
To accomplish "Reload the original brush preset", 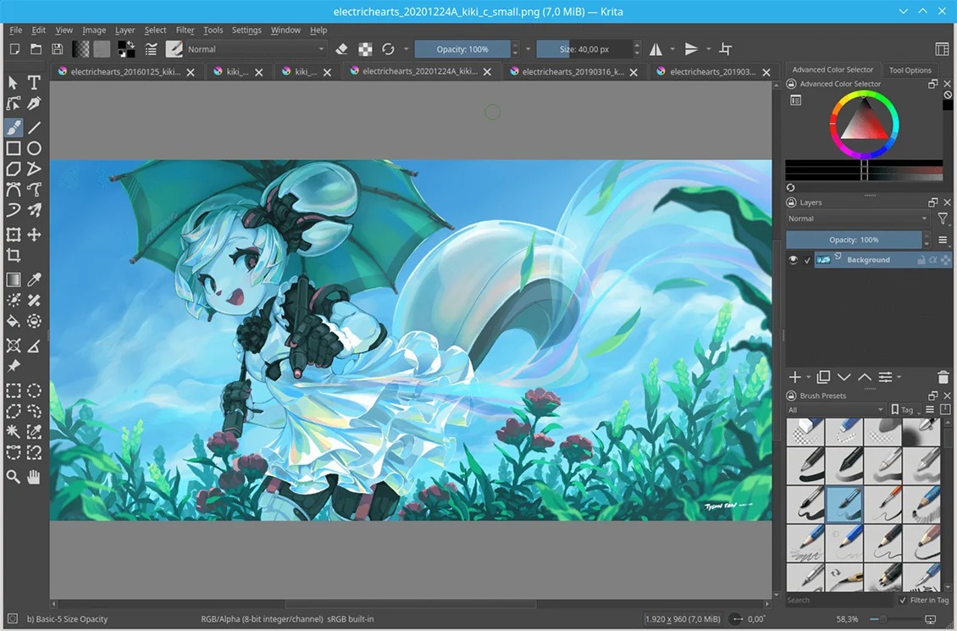I will point(388,49).
